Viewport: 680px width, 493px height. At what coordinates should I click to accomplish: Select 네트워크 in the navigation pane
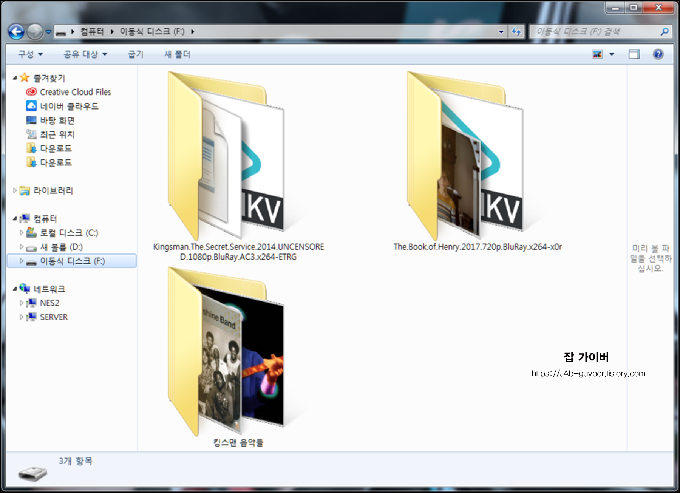coord(49,289)
